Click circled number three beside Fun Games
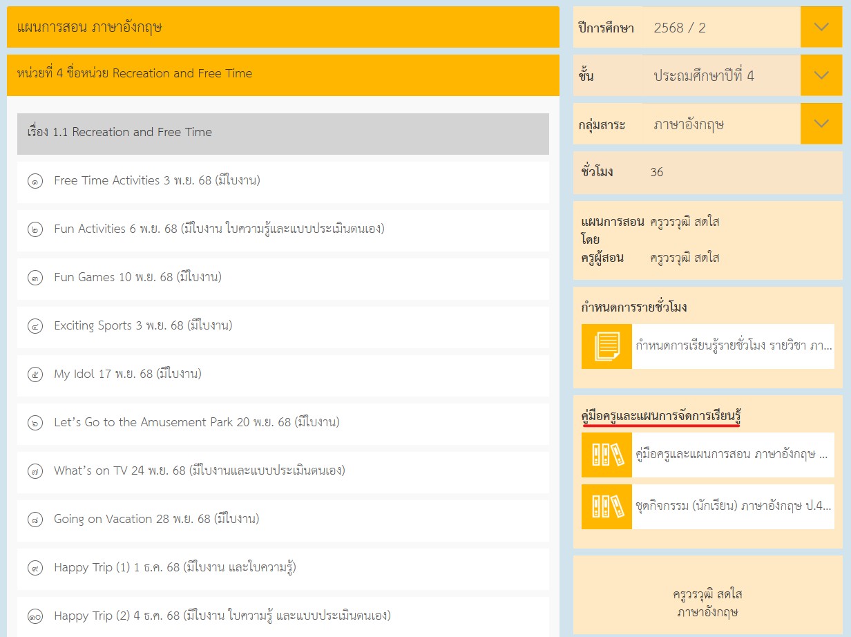 (x=35, y=278)
